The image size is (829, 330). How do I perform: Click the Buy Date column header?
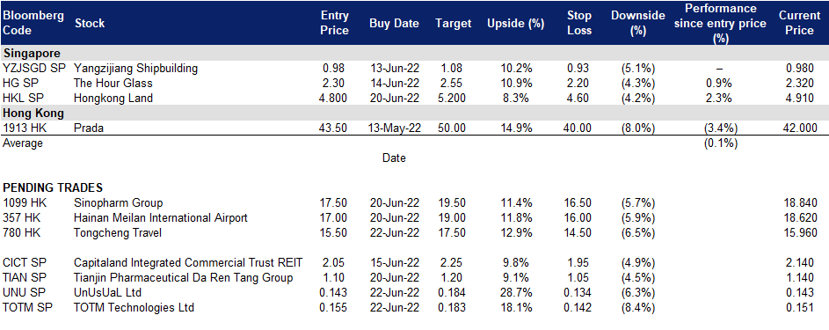pos(394,23)
